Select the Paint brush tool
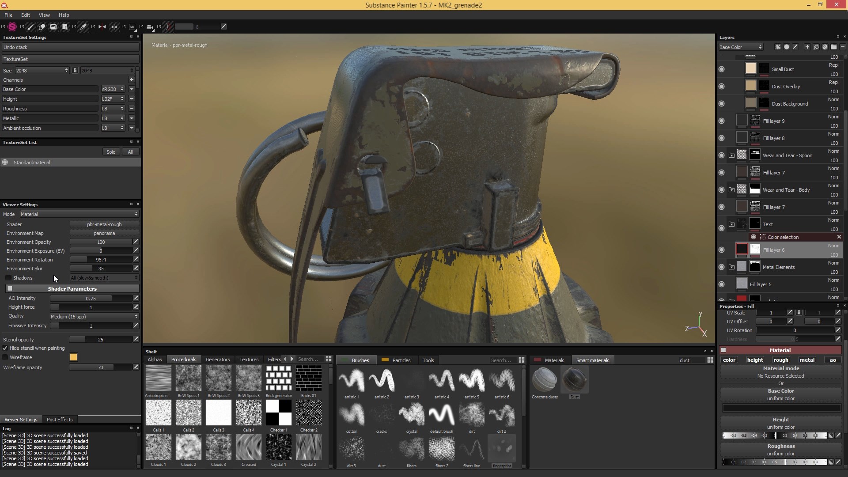 [x=30, y=27]
